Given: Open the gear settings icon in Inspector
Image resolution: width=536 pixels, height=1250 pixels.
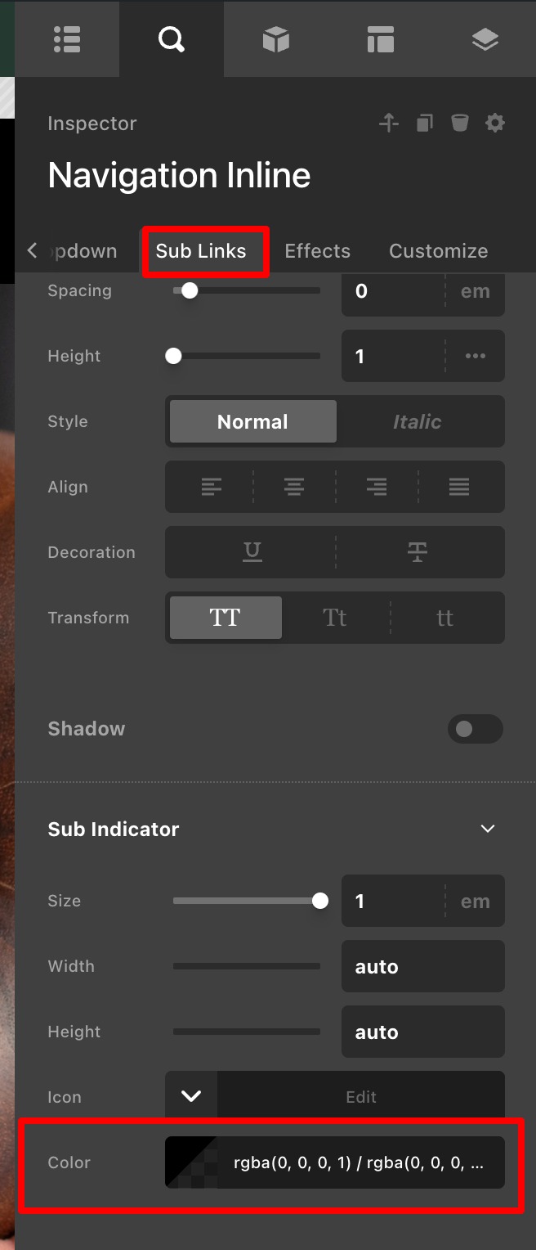Looking at the screenshot, I should pyautogui.click(x=495, y=124).
